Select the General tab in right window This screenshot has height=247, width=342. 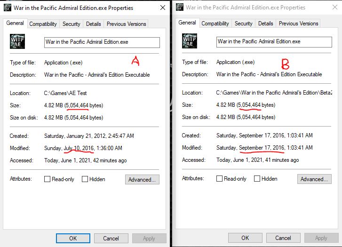click(187, 23)
